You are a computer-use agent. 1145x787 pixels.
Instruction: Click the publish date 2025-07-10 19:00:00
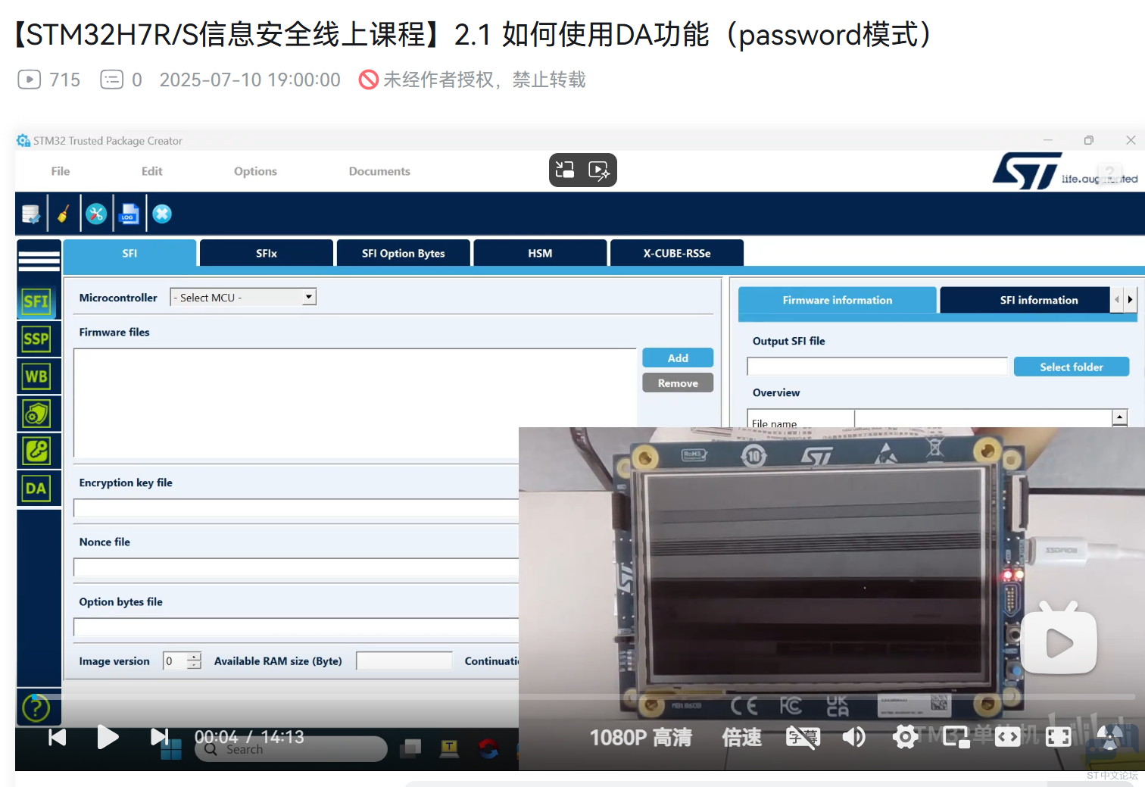(250, 80)
